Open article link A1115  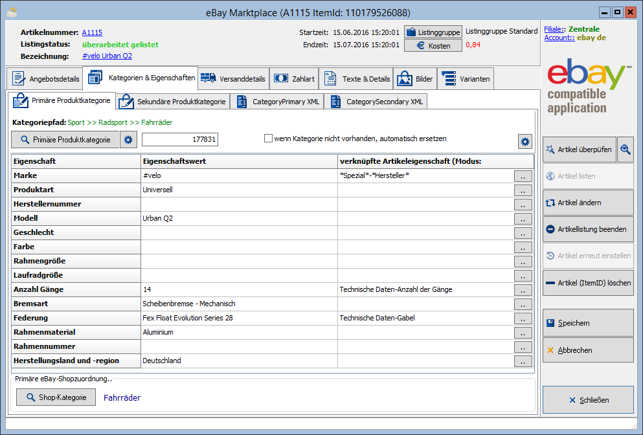pos(92,32)
